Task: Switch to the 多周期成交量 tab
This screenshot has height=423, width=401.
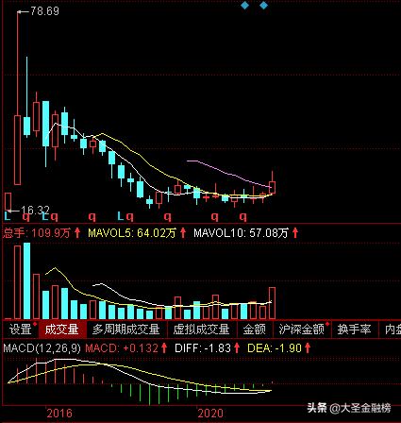Action: (x=126, y=330)
